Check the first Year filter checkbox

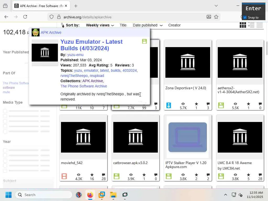click(x=5, y=150)
